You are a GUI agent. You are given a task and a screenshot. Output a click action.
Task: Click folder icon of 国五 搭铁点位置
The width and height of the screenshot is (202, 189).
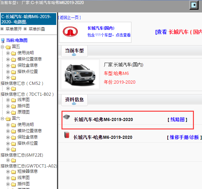coord(13,72)
